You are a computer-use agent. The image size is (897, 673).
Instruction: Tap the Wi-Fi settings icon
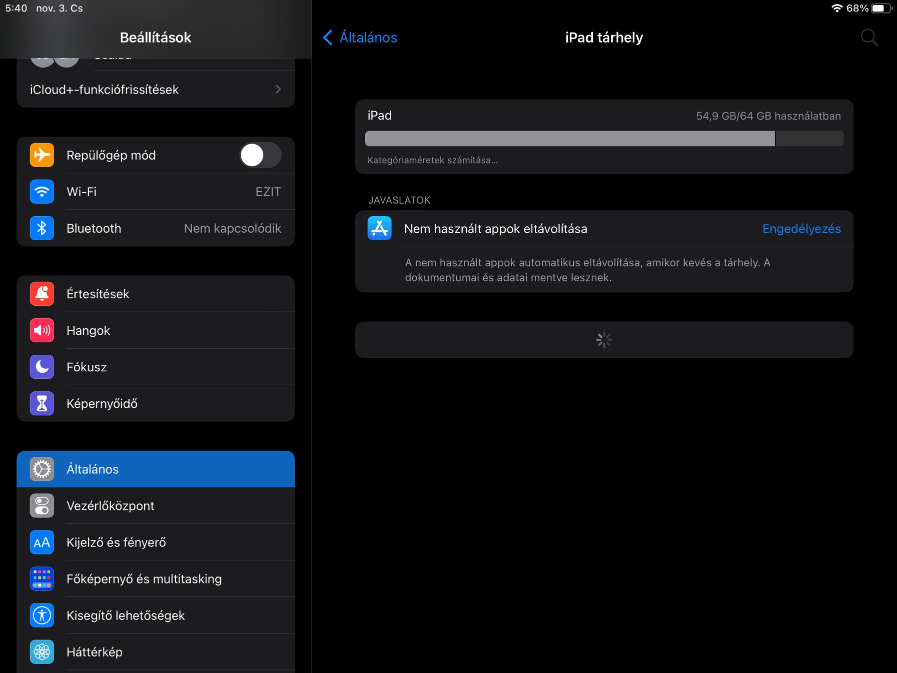(42, 192)
